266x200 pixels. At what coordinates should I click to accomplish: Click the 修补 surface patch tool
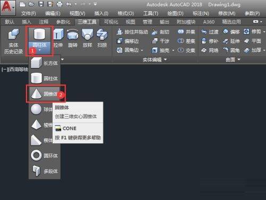[x=210, y=41]
